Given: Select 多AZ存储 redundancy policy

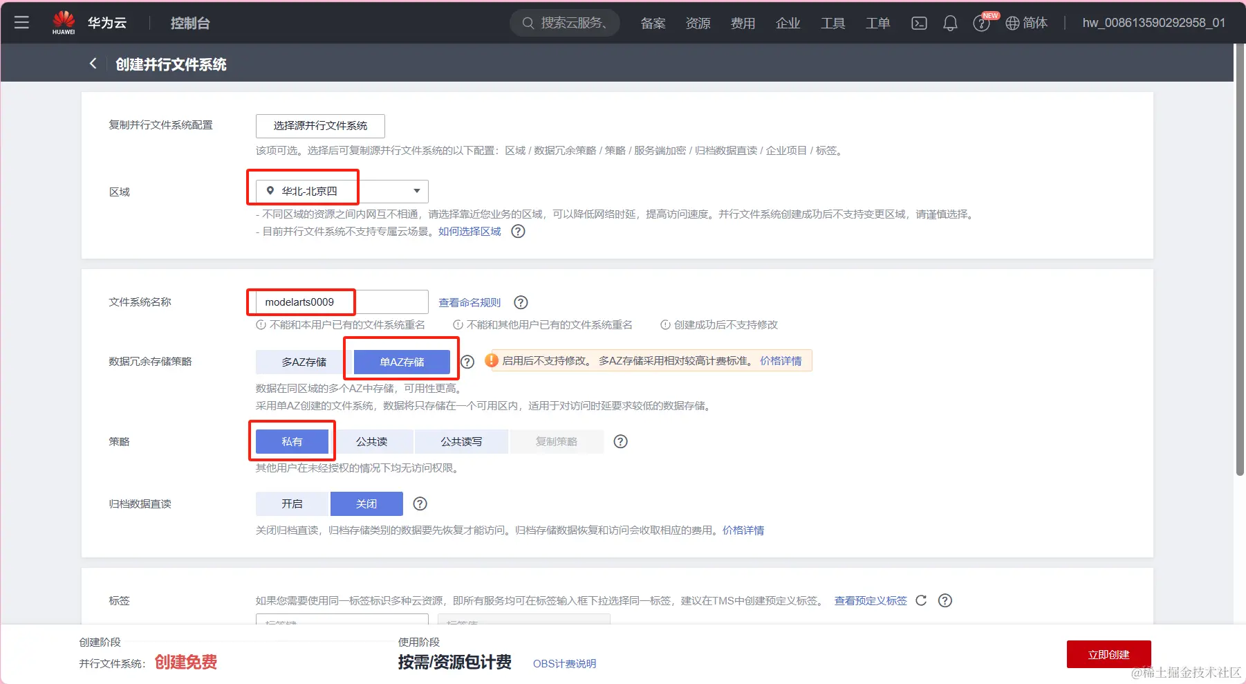Looking at the screenshot, I should pyautogui.click(x=304, y=362).
